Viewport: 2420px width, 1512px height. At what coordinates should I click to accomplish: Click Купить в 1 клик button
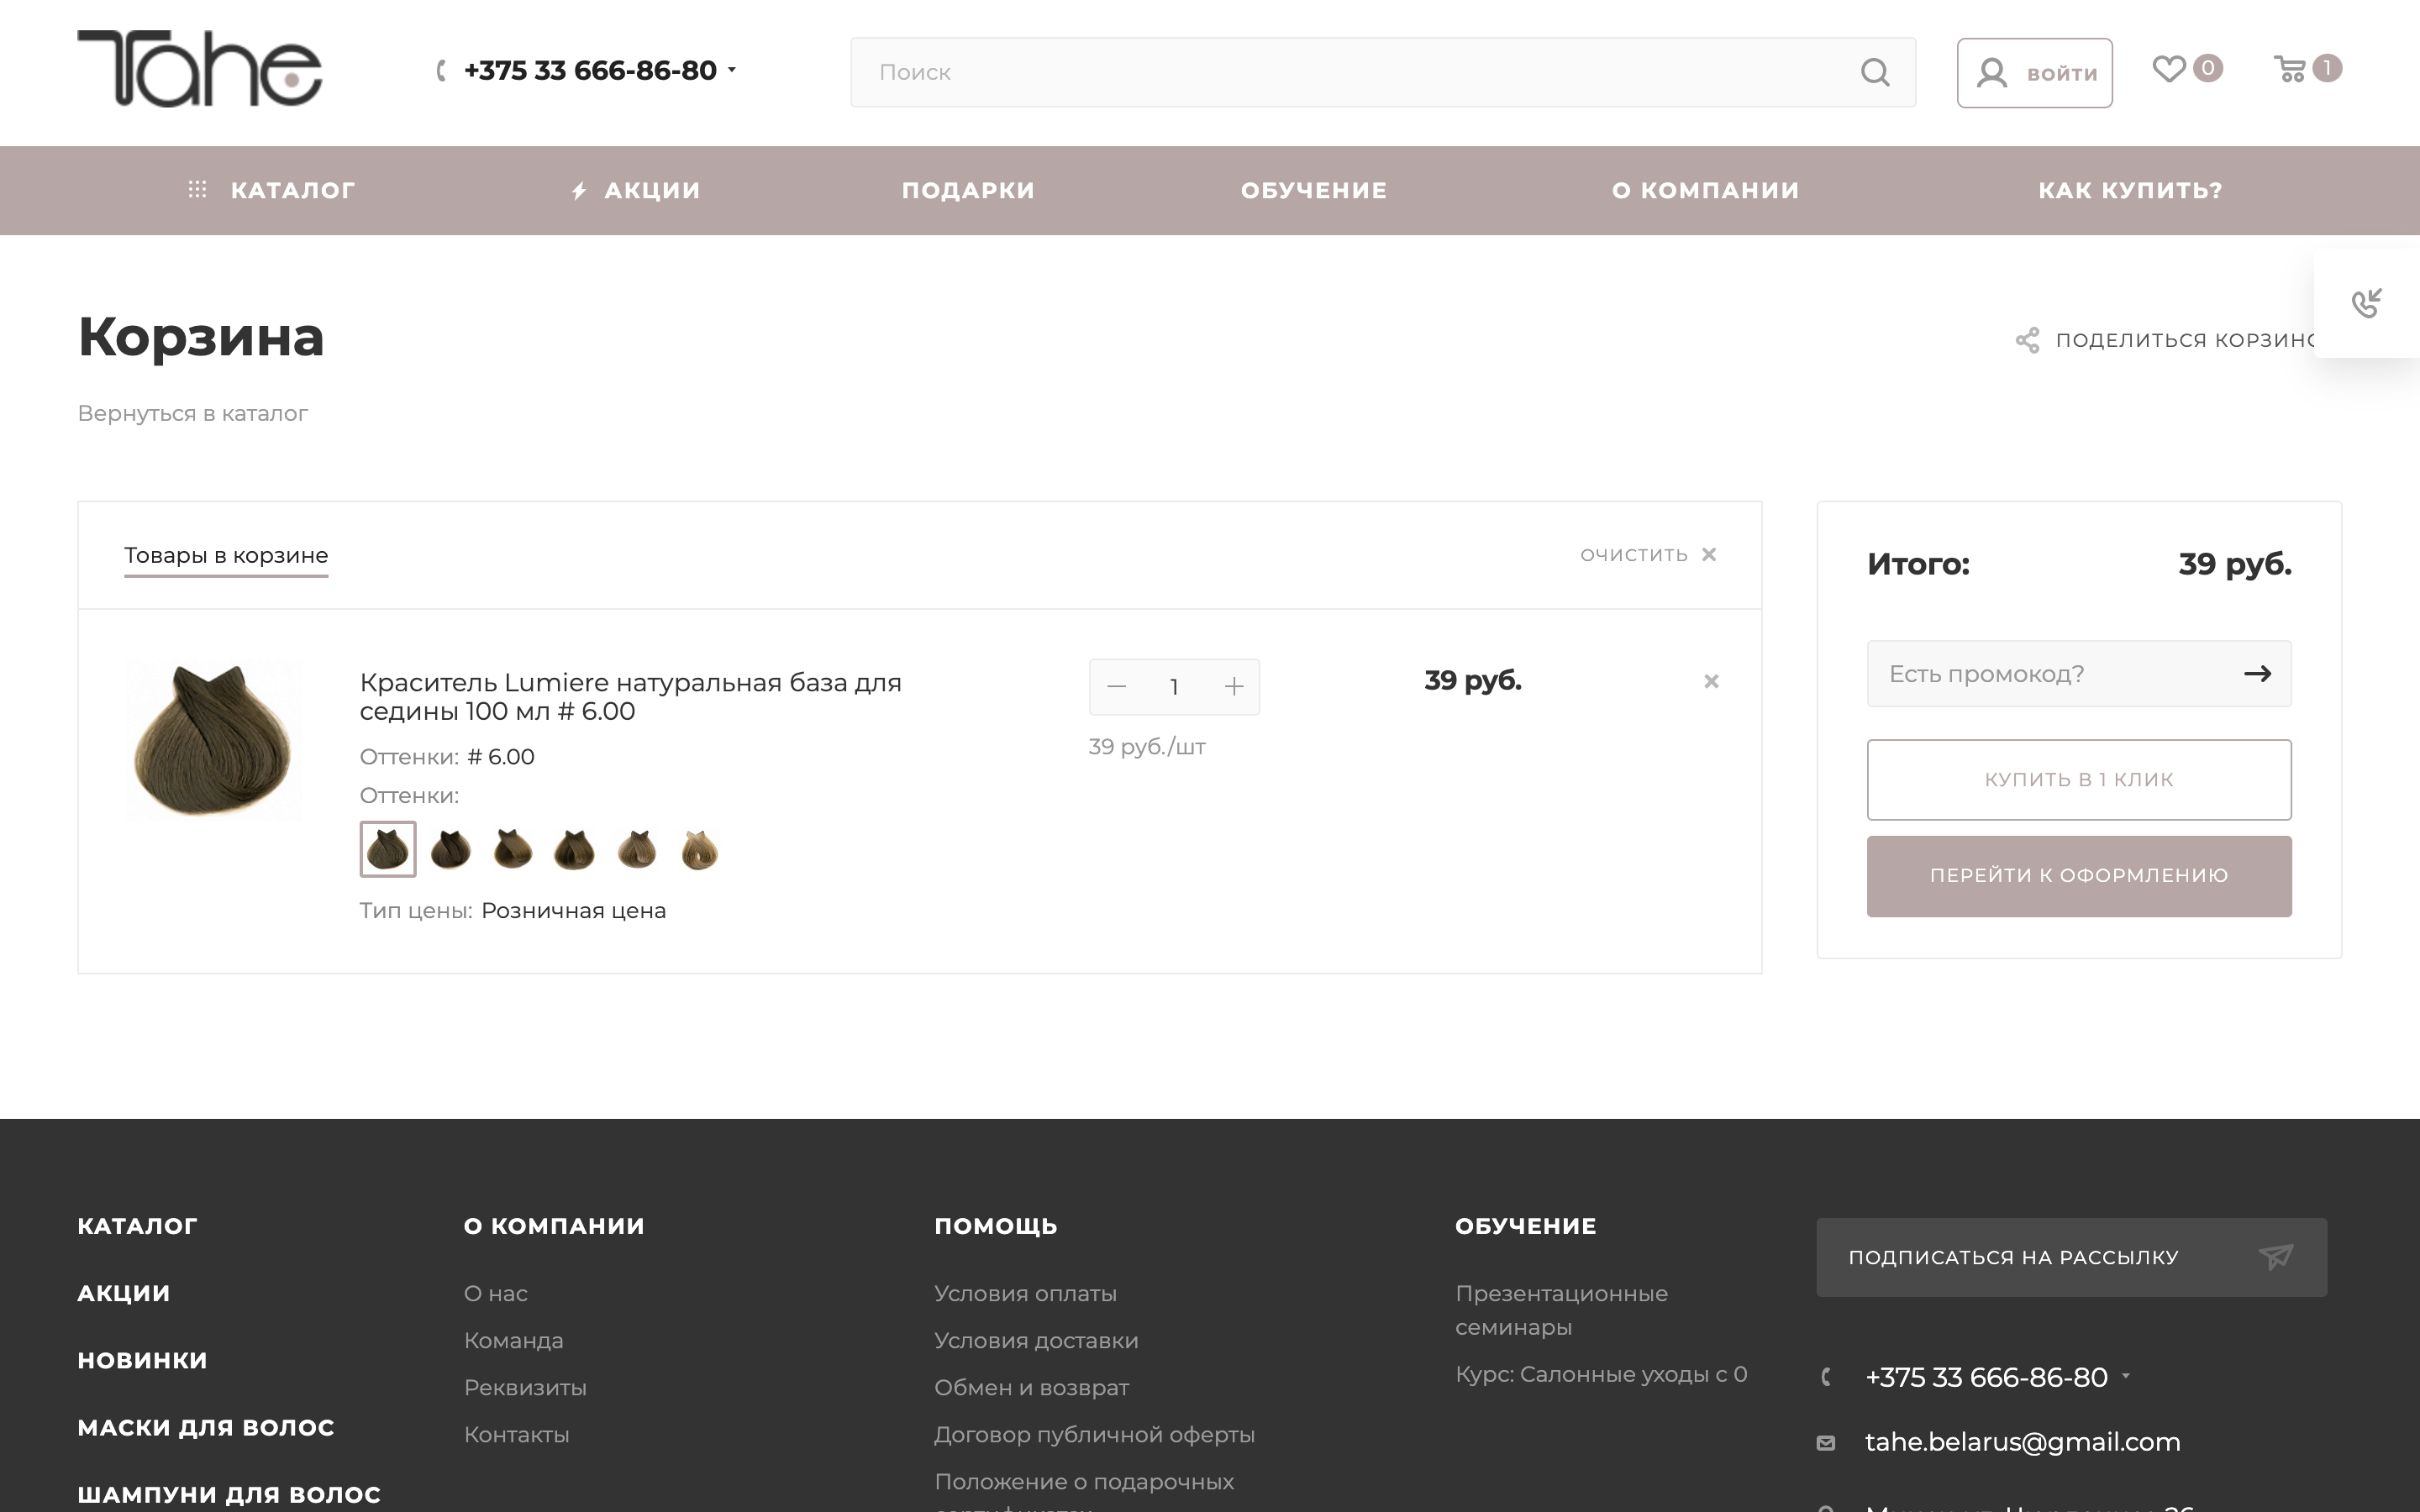coord(2079,780)
